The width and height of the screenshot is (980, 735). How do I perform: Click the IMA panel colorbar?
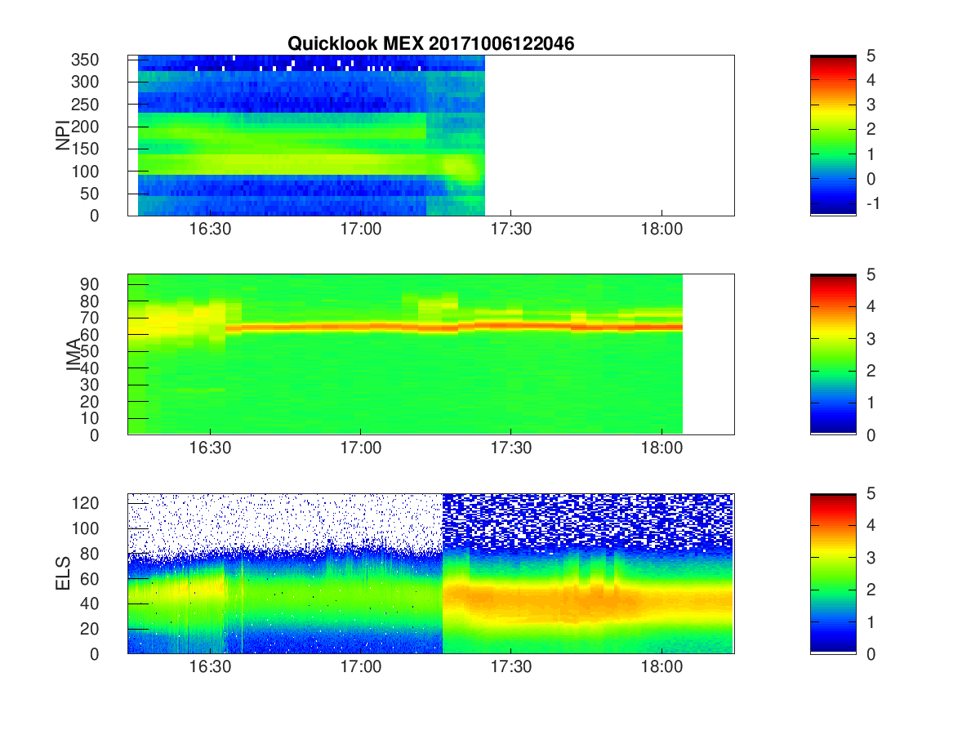(833, 354)
